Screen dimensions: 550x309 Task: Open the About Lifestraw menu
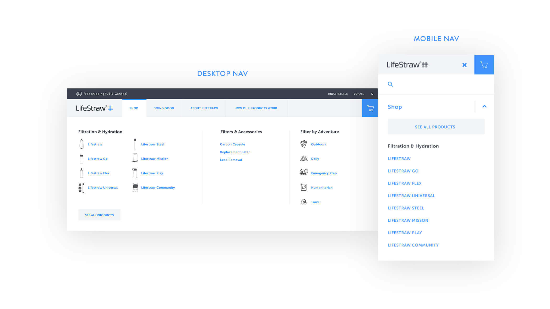[204, 108]
